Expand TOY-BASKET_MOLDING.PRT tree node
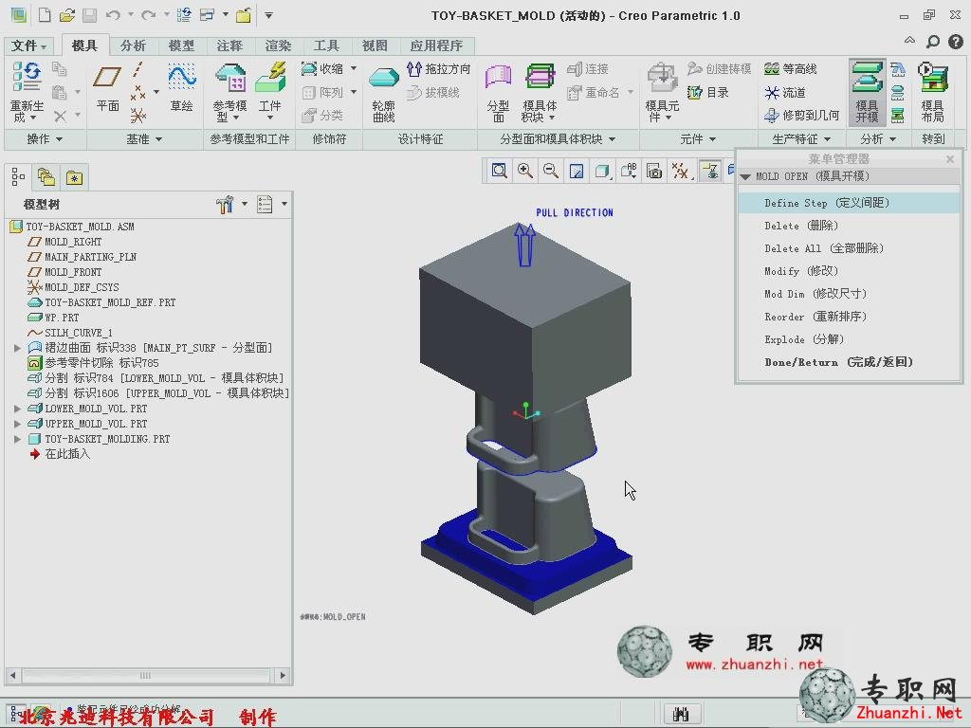The image size is (971, 728). point(17,439)
